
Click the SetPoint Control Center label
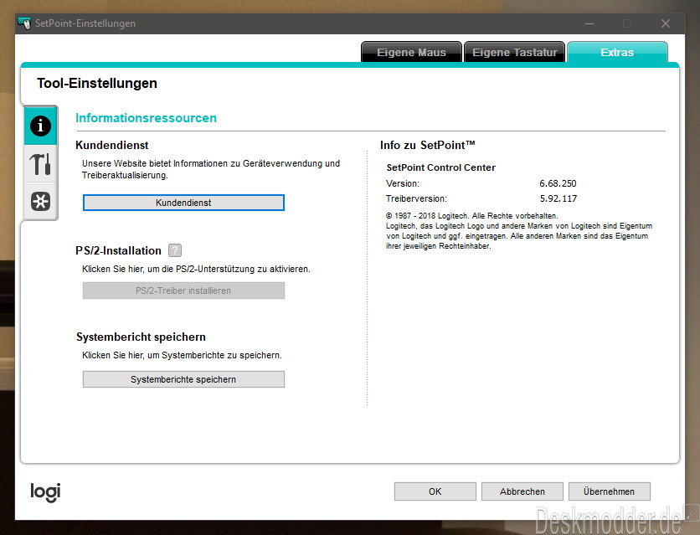pyautogui.click(x=440, y=167)
